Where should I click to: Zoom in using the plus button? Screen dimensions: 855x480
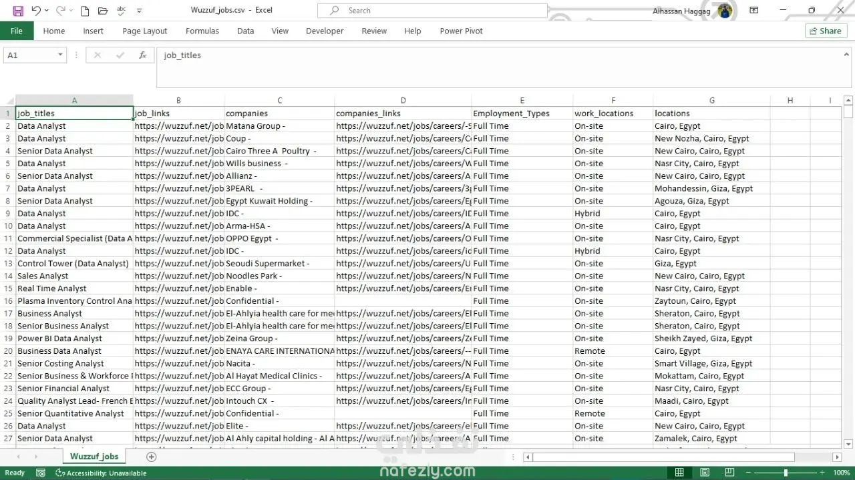tap(822, 473)
